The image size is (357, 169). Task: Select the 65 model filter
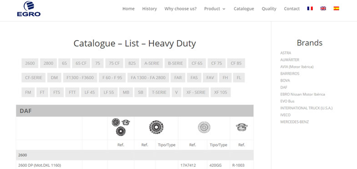point(65,63)
